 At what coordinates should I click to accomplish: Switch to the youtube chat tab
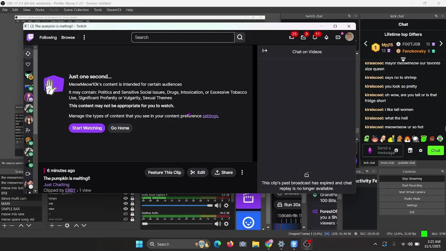coord(407,163)
